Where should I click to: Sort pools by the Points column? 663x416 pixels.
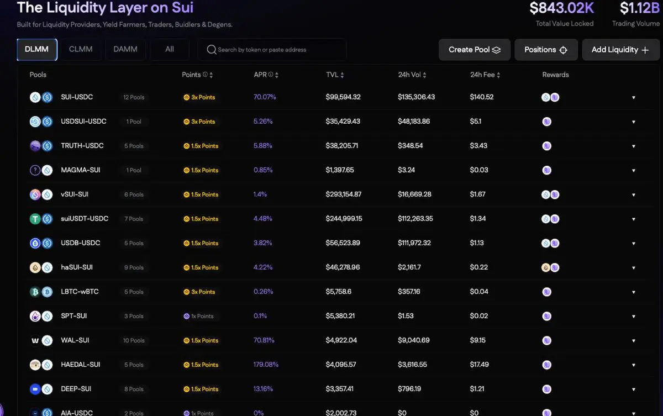coord(211,75)
